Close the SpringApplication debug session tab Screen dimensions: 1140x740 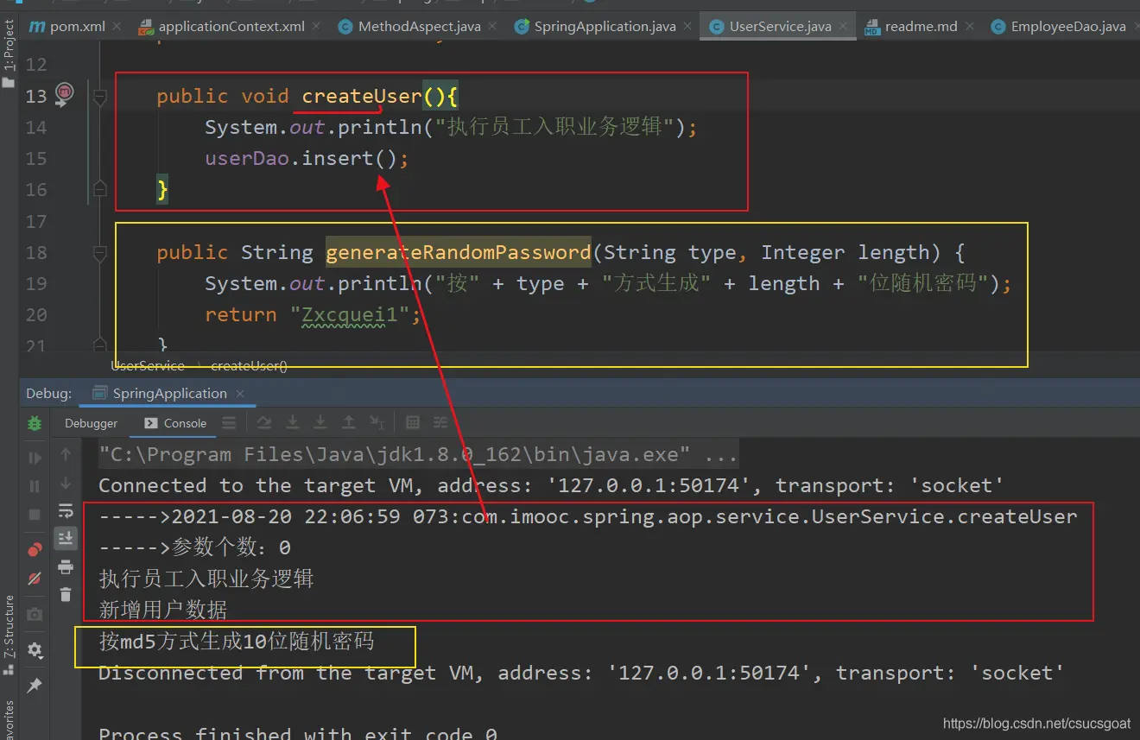(240, 394)
